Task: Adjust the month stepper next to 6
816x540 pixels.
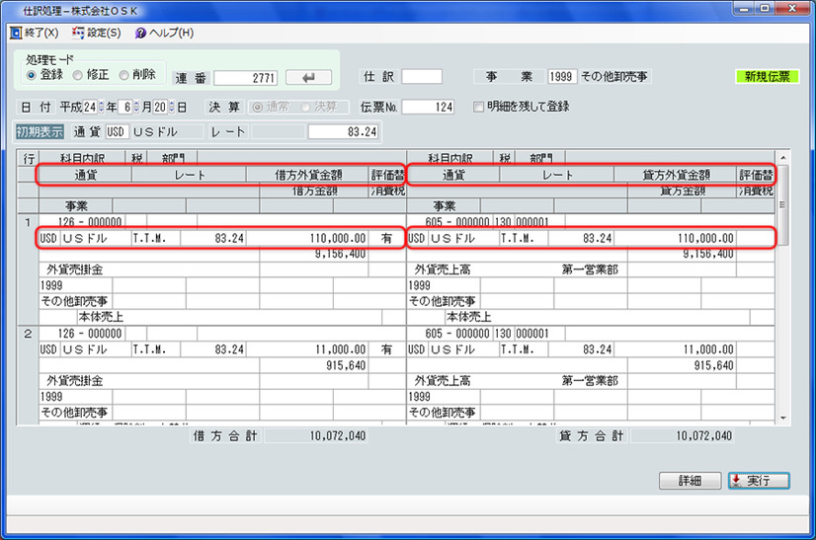Action: tap(136, 108)
